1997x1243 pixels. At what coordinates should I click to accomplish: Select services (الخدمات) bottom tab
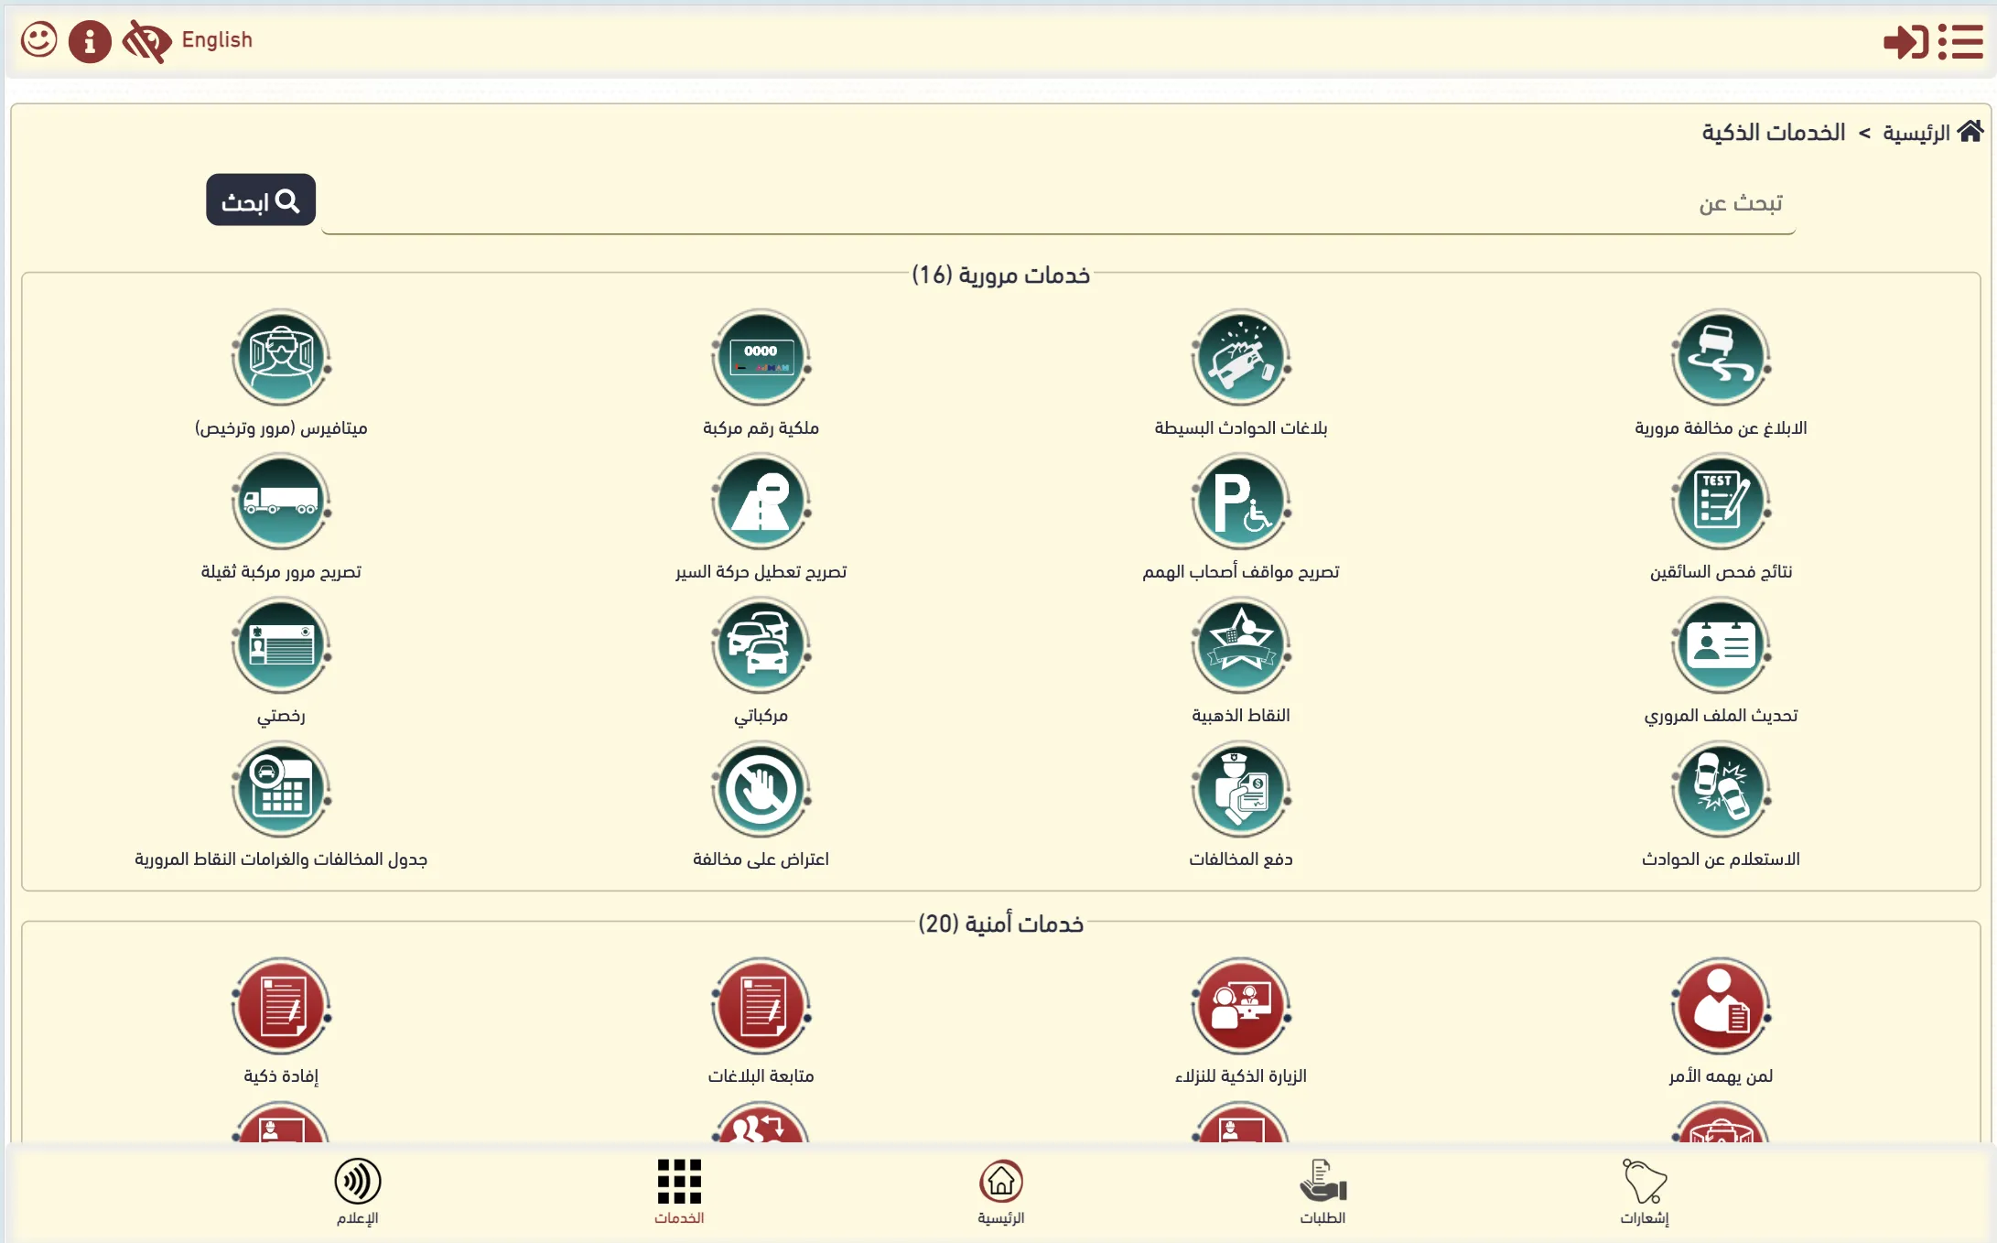point(679,1192)
